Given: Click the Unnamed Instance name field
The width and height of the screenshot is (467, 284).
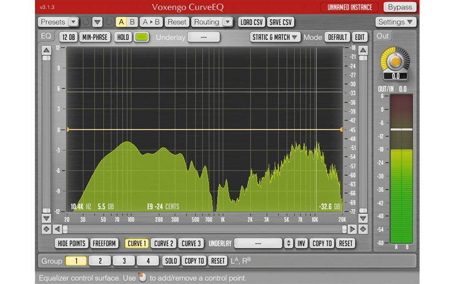Looking at the screenshot, I should (x=349, y=7).
